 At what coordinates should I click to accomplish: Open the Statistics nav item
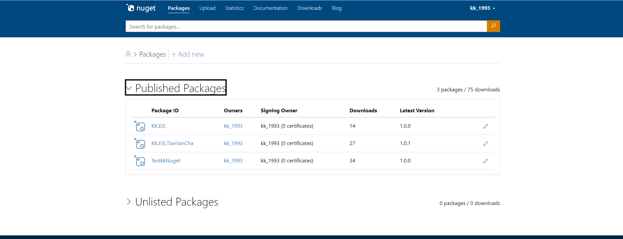tap(234, 8)
